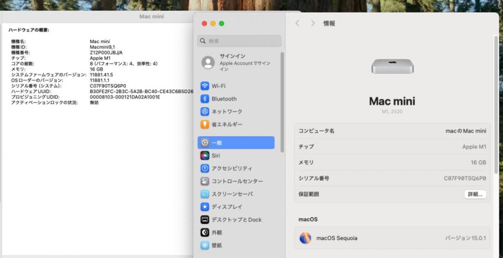Select ディスプレイ label in sidebar
The image size is (503, 258).
click(x=227, y=207)
